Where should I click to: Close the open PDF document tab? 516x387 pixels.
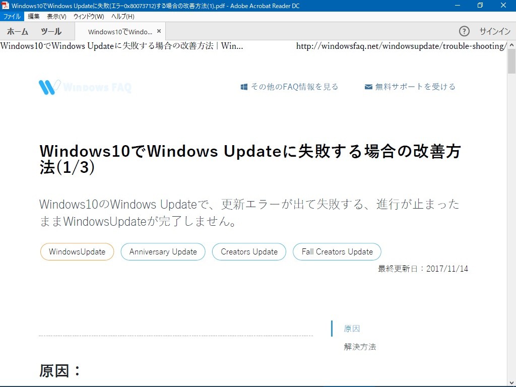[159, 31]
